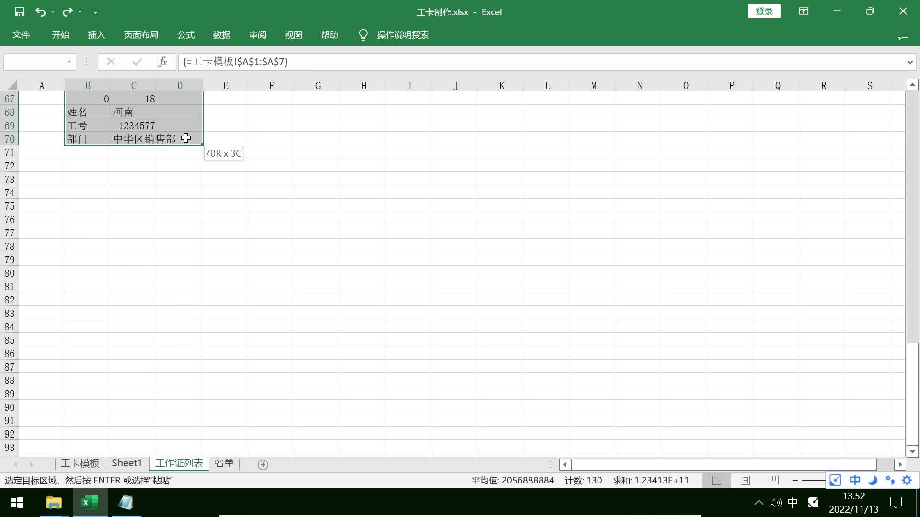The width and height of the screenshot is (920, 517).
Task: Open the 帮助 ribbon tab
Action: 330,35
